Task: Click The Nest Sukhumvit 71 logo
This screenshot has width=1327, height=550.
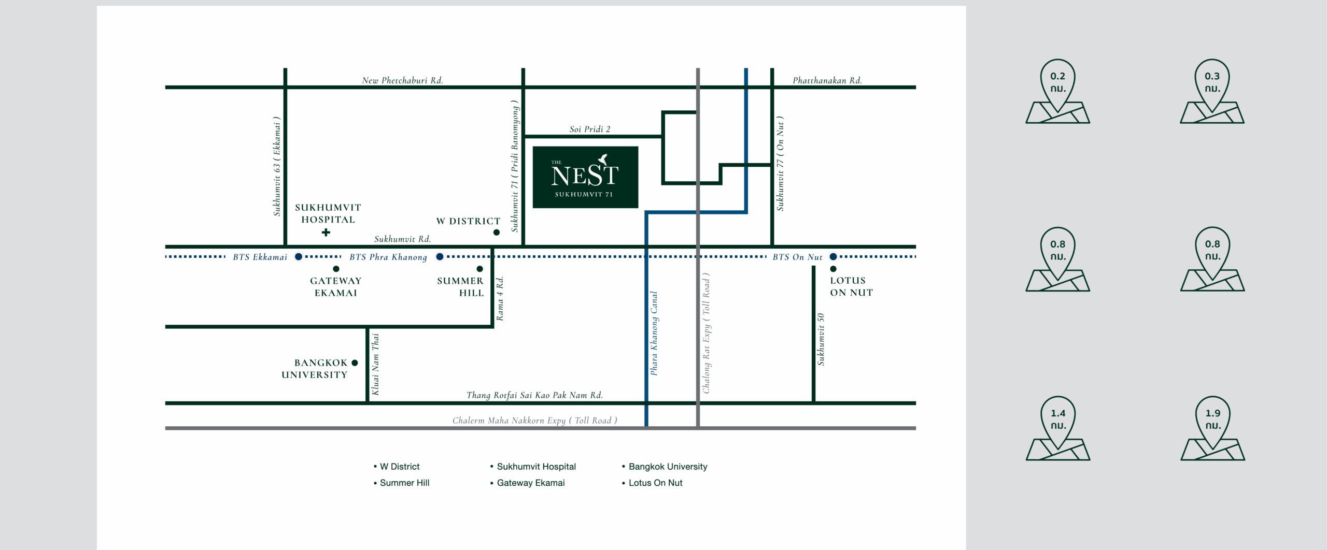Action: coord(585,177)
